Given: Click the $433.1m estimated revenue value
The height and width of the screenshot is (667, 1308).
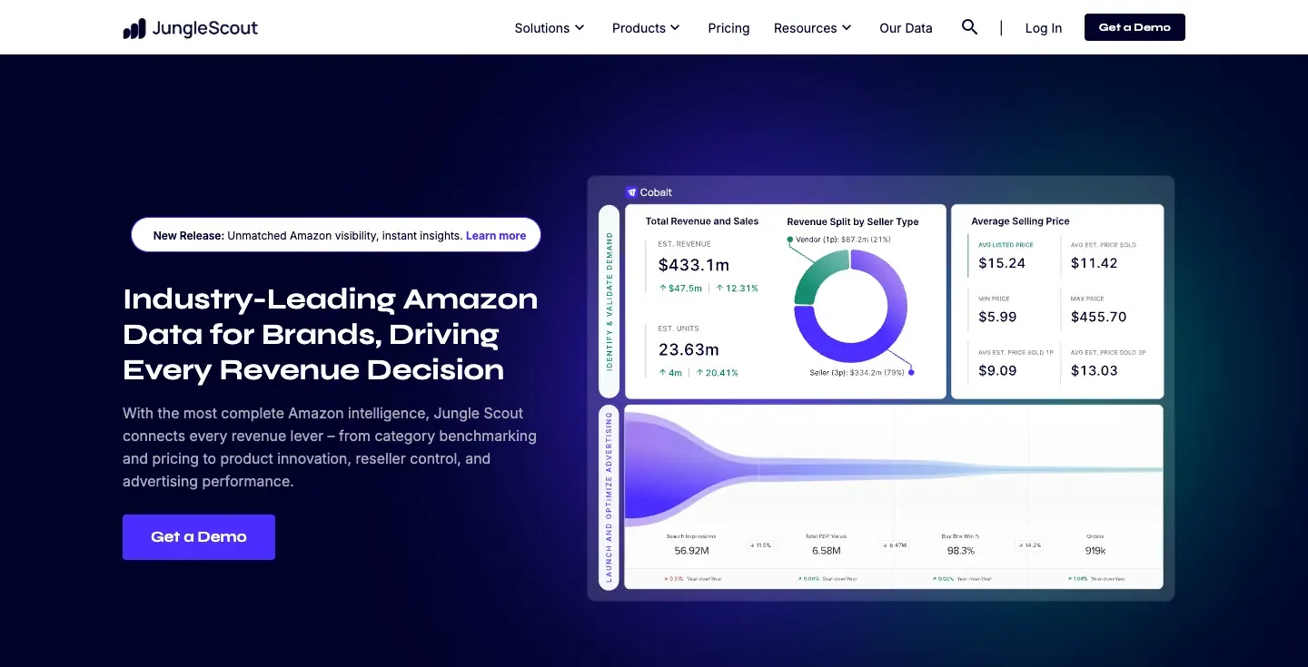Looking at the screenshot, I should point(694,265).
